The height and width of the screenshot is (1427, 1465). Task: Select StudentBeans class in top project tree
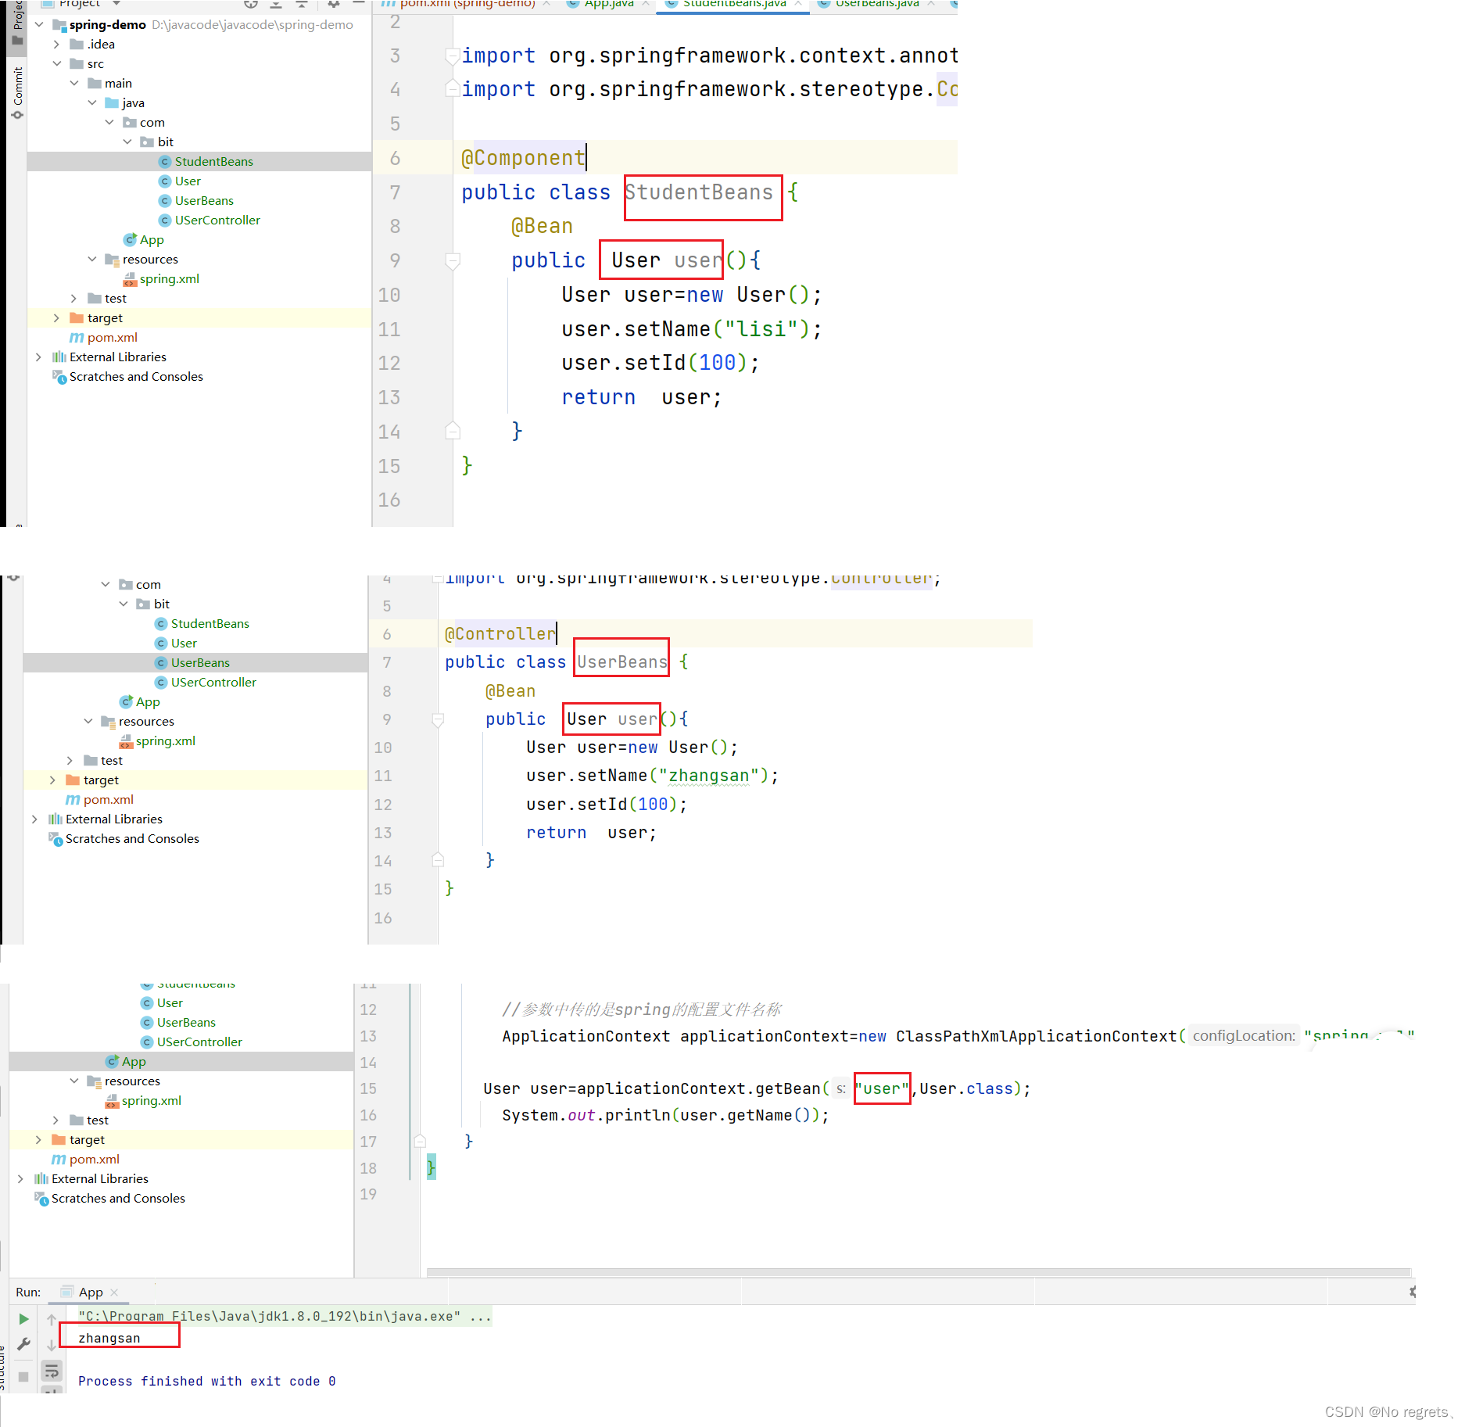click(213, 161)
